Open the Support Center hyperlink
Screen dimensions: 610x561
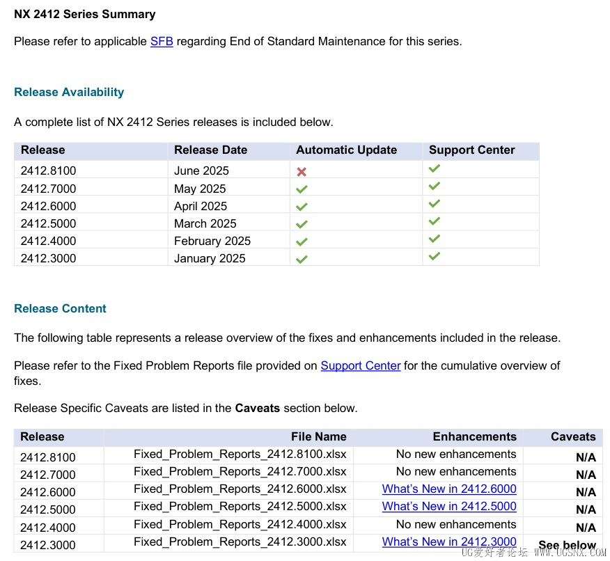[x=360, y=365]
